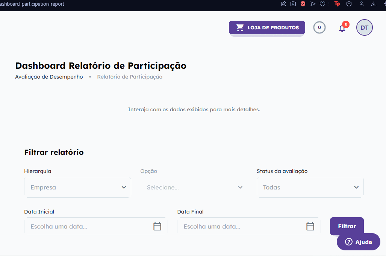Click the Filtrar button
Viewport: 386px width, 256px height.
[347, 226]
